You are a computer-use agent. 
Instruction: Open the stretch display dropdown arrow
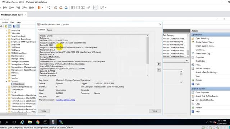pyautogui.click(x=106, y=8)
